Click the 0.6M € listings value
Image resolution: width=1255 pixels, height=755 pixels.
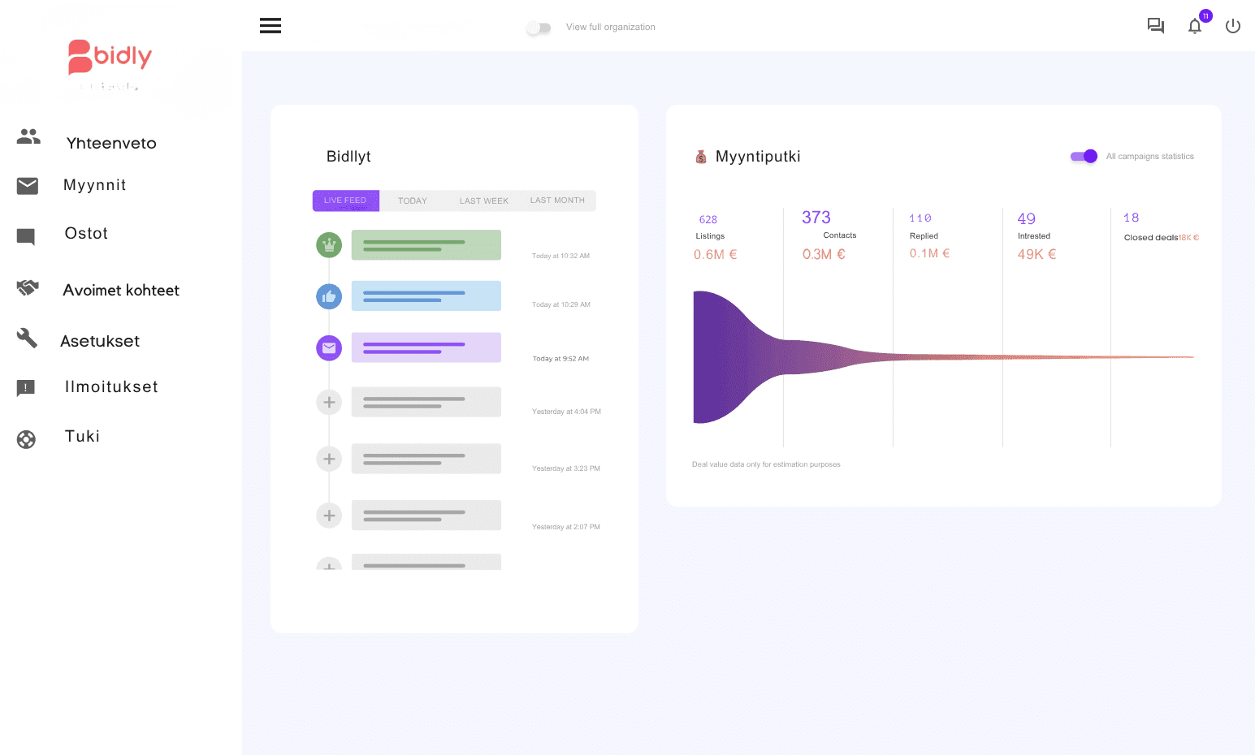tap(716, 255)
